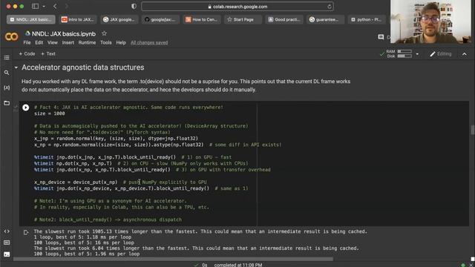
Task: Switch to the NNDL: JAX basics tab
Action: 31,19
